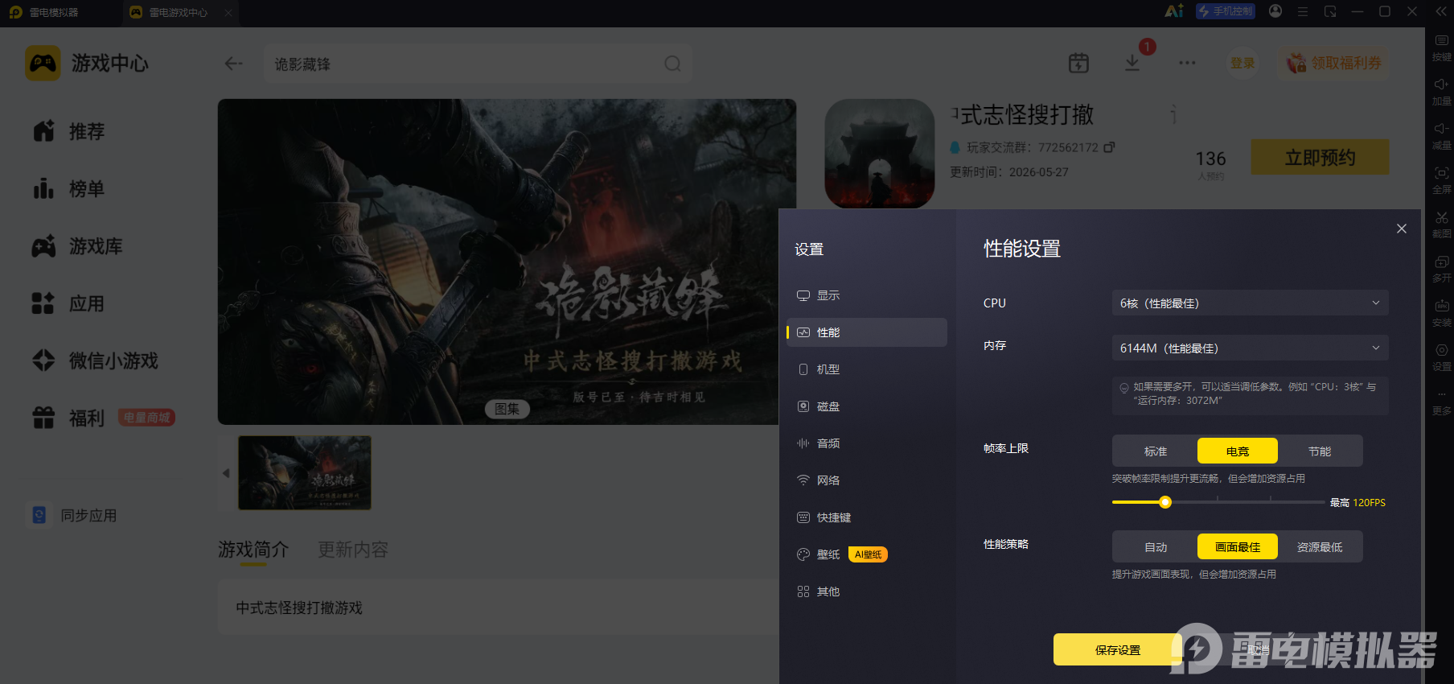Open 快捷键 settings category

click(x=867, y=517)
